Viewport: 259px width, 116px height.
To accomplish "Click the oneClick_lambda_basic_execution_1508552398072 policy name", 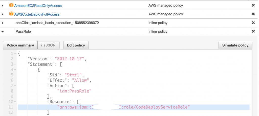I will pos(57,23).
